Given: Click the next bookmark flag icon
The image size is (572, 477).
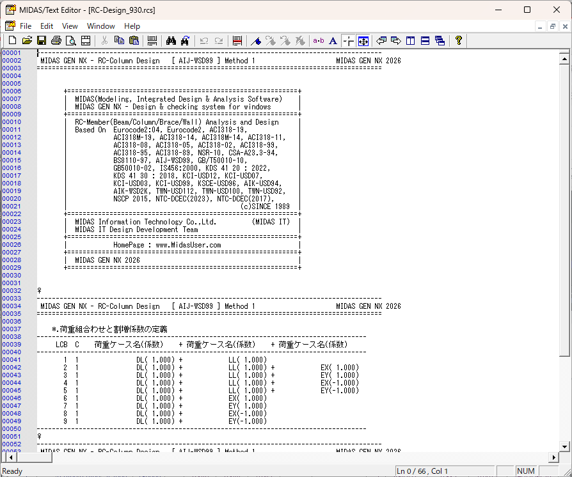Looking at the screenshot, I should tap(271, 40).
